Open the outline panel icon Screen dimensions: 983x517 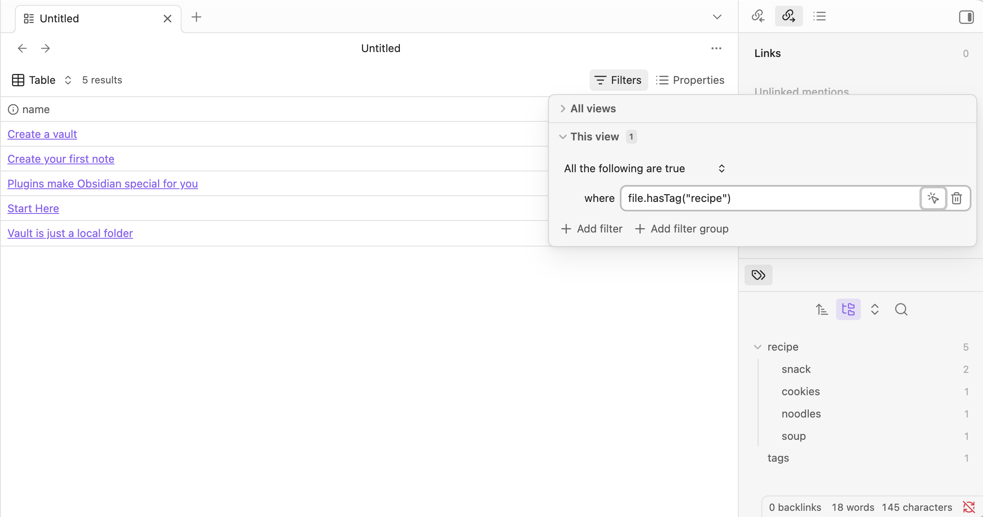point(820,17)
